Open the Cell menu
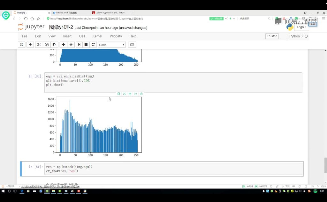The height and width of the screenshot is (202, 327). (x=82, y=36)
